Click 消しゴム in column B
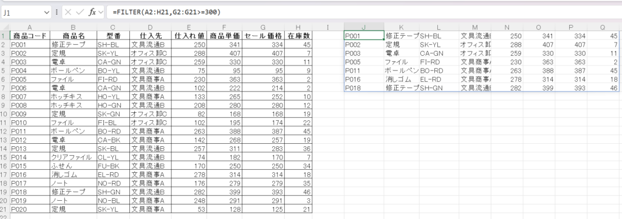The image size is (622, 219). click(x=73, y=175)
